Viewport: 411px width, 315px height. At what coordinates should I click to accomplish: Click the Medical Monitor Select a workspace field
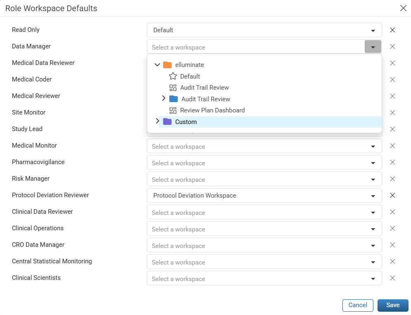coord(264,146)
